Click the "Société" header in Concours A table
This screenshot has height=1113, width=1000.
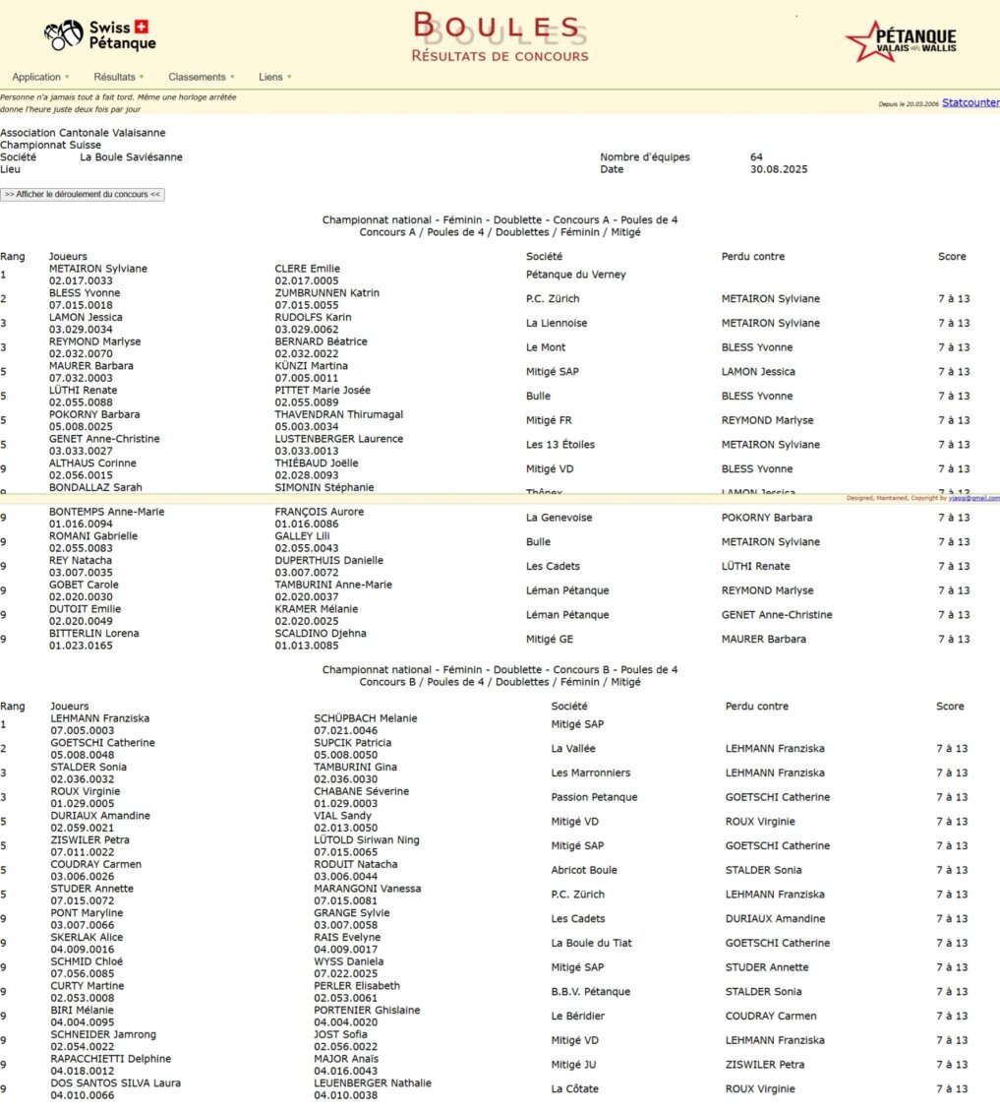point(544,256)
